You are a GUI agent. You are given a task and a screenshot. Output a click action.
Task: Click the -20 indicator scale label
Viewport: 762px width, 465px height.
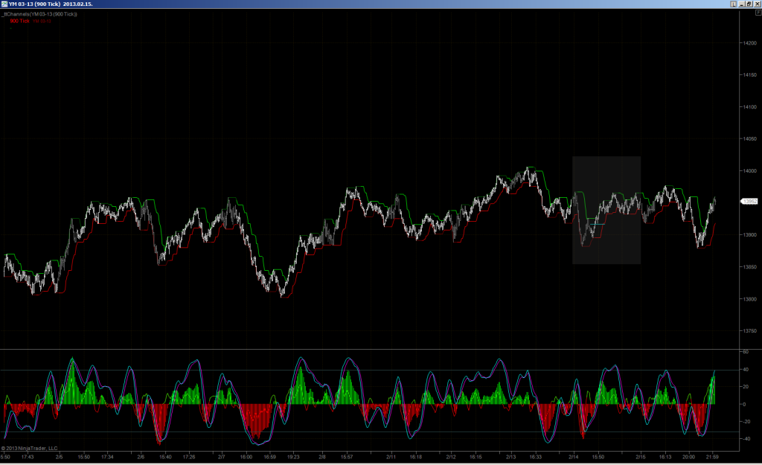tap(746, 422)
